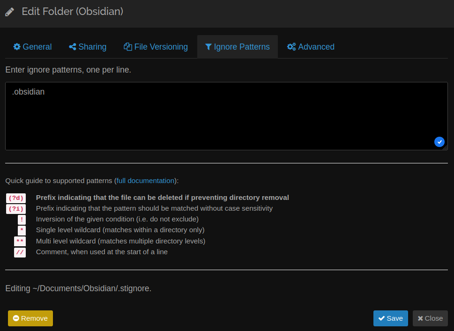Click 'Inversion of the given condition' description

[x=117, y=219]
